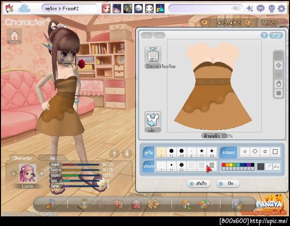290x226 pixels.
Task: Click the ปิด close button
Action: coord(228,184)
